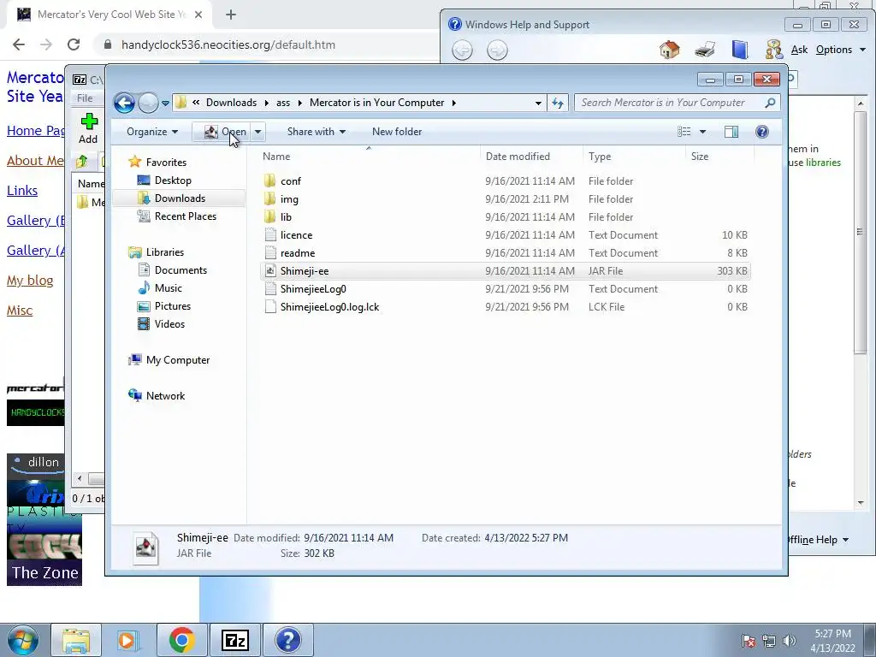Select the licence text document icon

[270, 235]
